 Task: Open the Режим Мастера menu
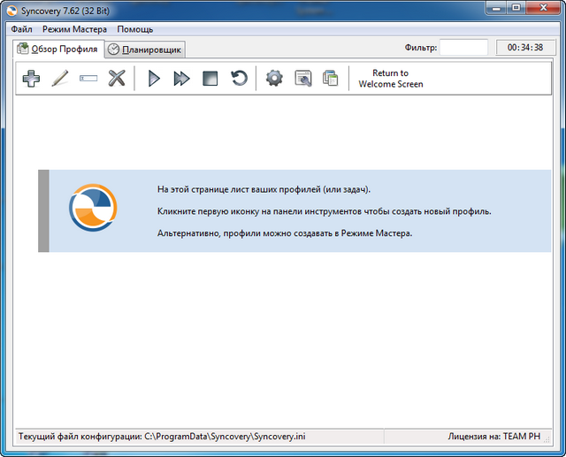[75, 29]
